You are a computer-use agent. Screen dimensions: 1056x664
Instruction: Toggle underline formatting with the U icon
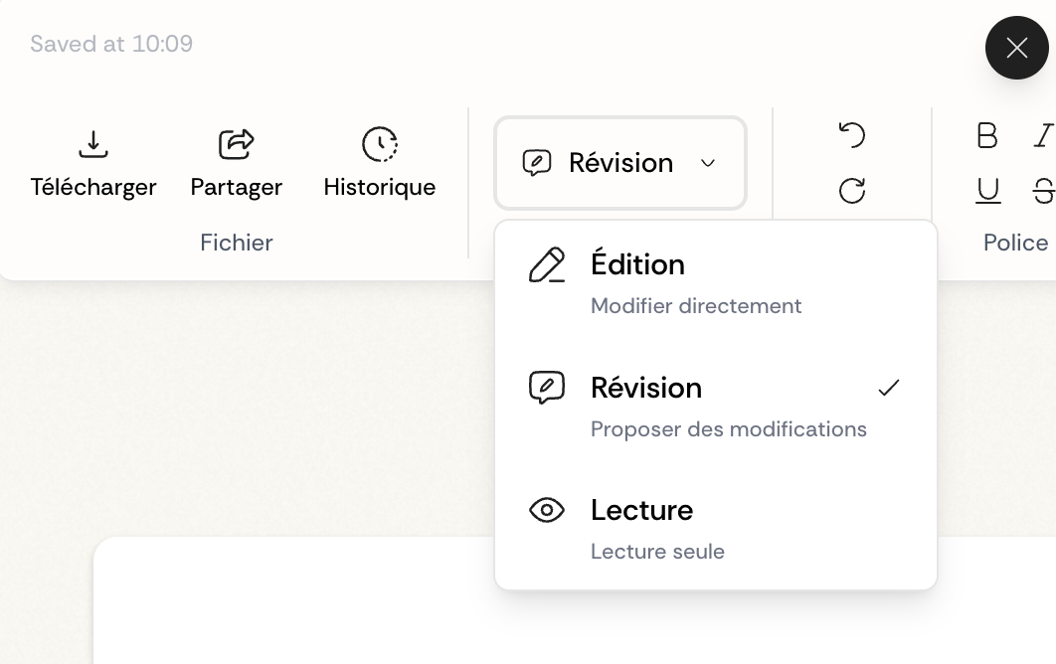[x=987, y=191]
